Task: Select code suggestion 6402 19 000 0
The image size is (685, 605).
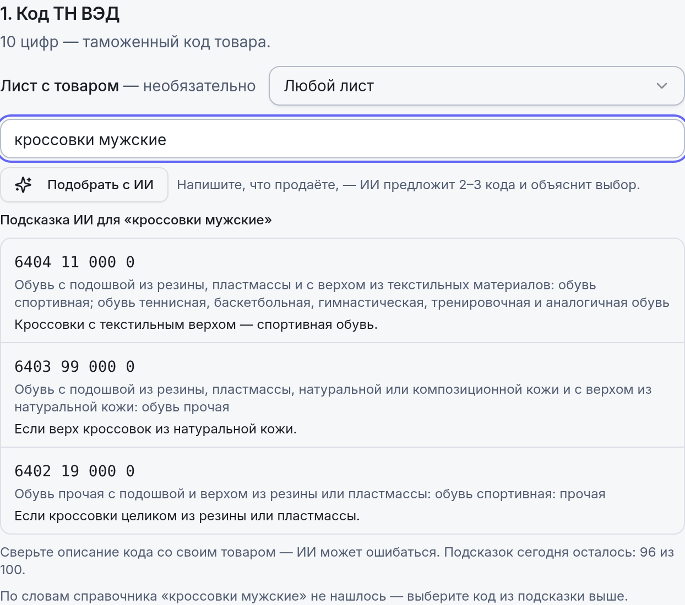Action: [x=342, y=491]
